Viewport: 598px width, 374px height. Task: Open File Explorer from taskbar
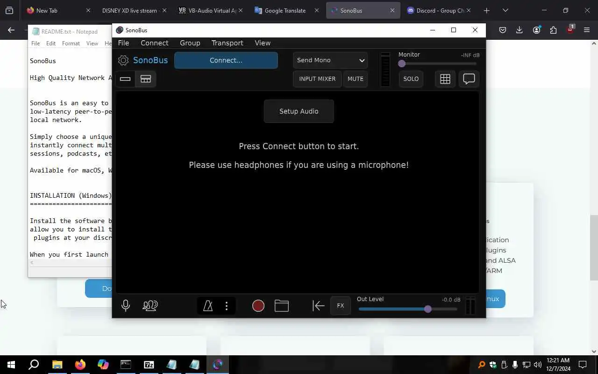click(57, 365)
